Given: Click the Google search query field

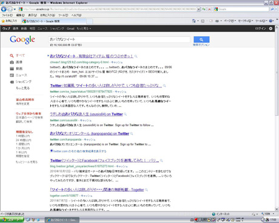Looking at the screenshot, I should (119, 39).
